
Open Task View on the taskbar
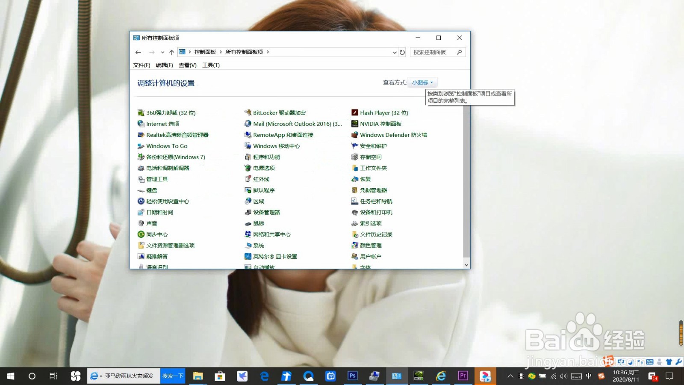pyautogui.click(x=53, y=376)
